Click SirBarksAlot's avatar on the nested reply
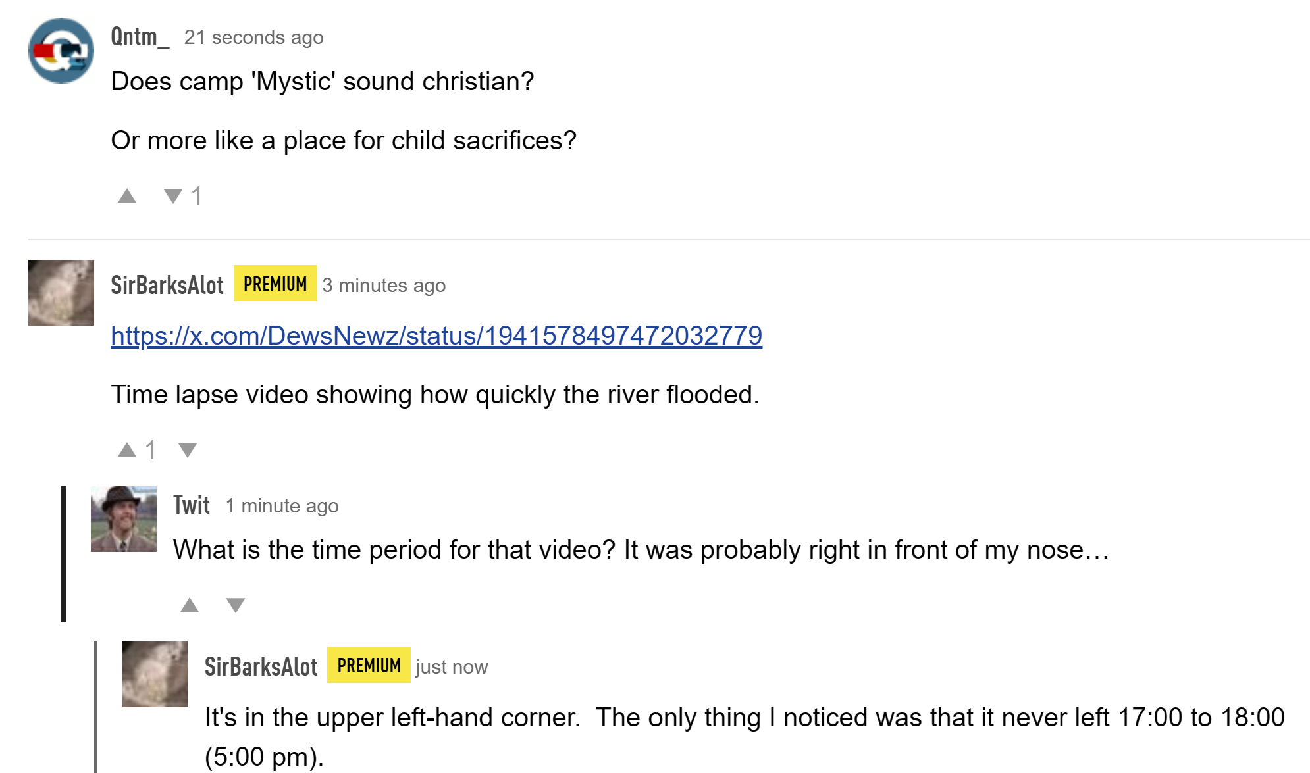The width and height of the screenshot is (1310, 773). pos(155,674)
